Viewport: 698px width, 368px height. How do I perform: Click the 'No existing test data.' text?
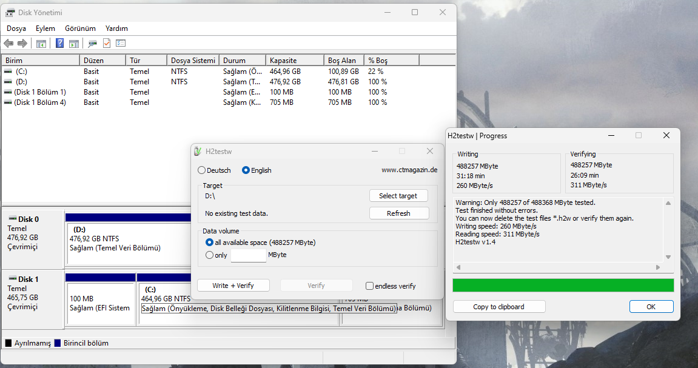pos(237,213)
